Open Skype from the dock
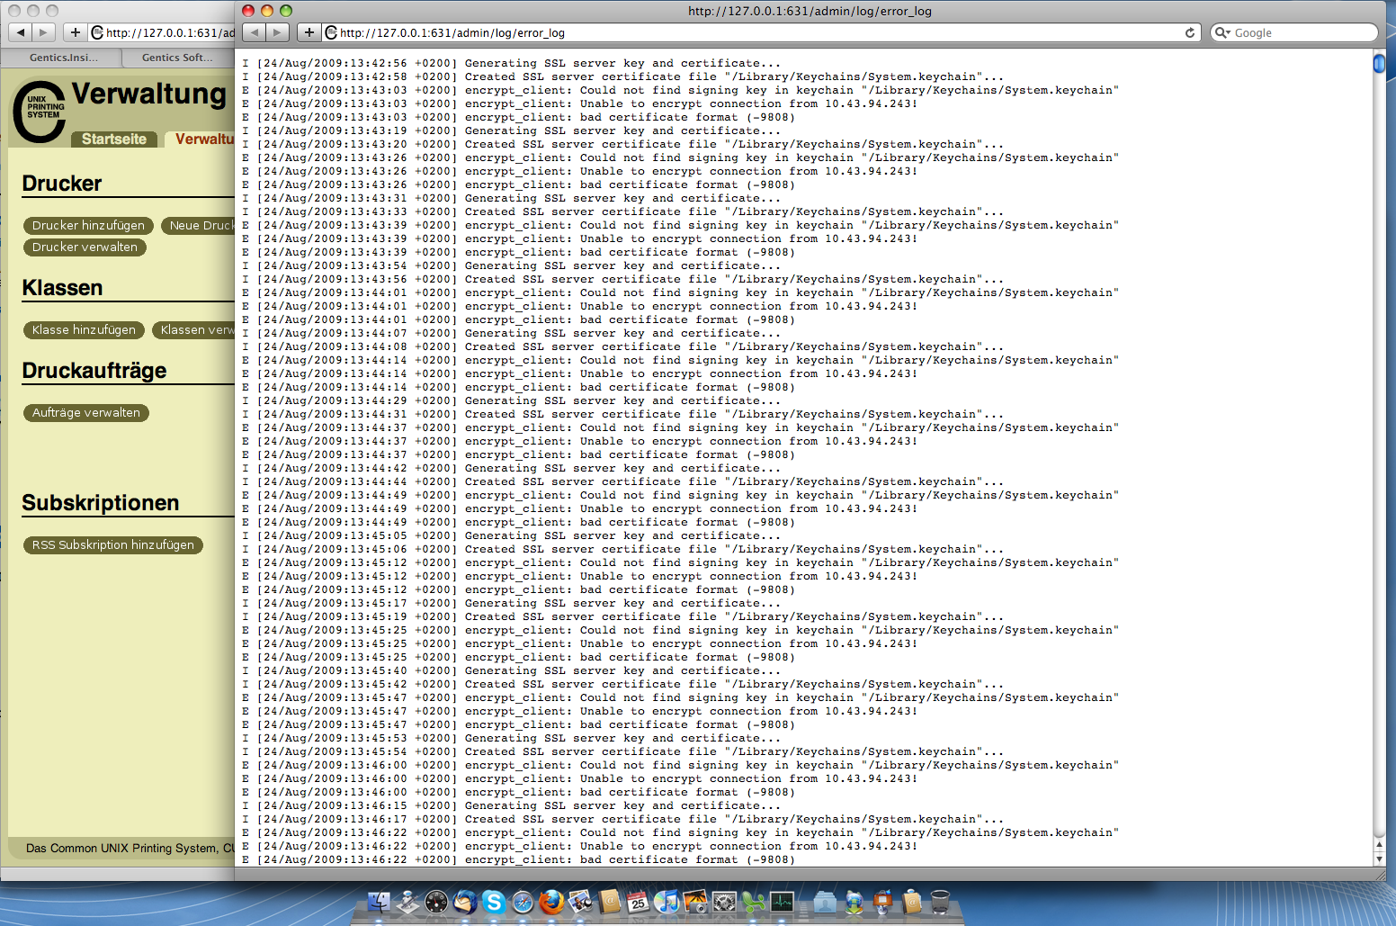1396x926 pixels. tap(494, 902)
